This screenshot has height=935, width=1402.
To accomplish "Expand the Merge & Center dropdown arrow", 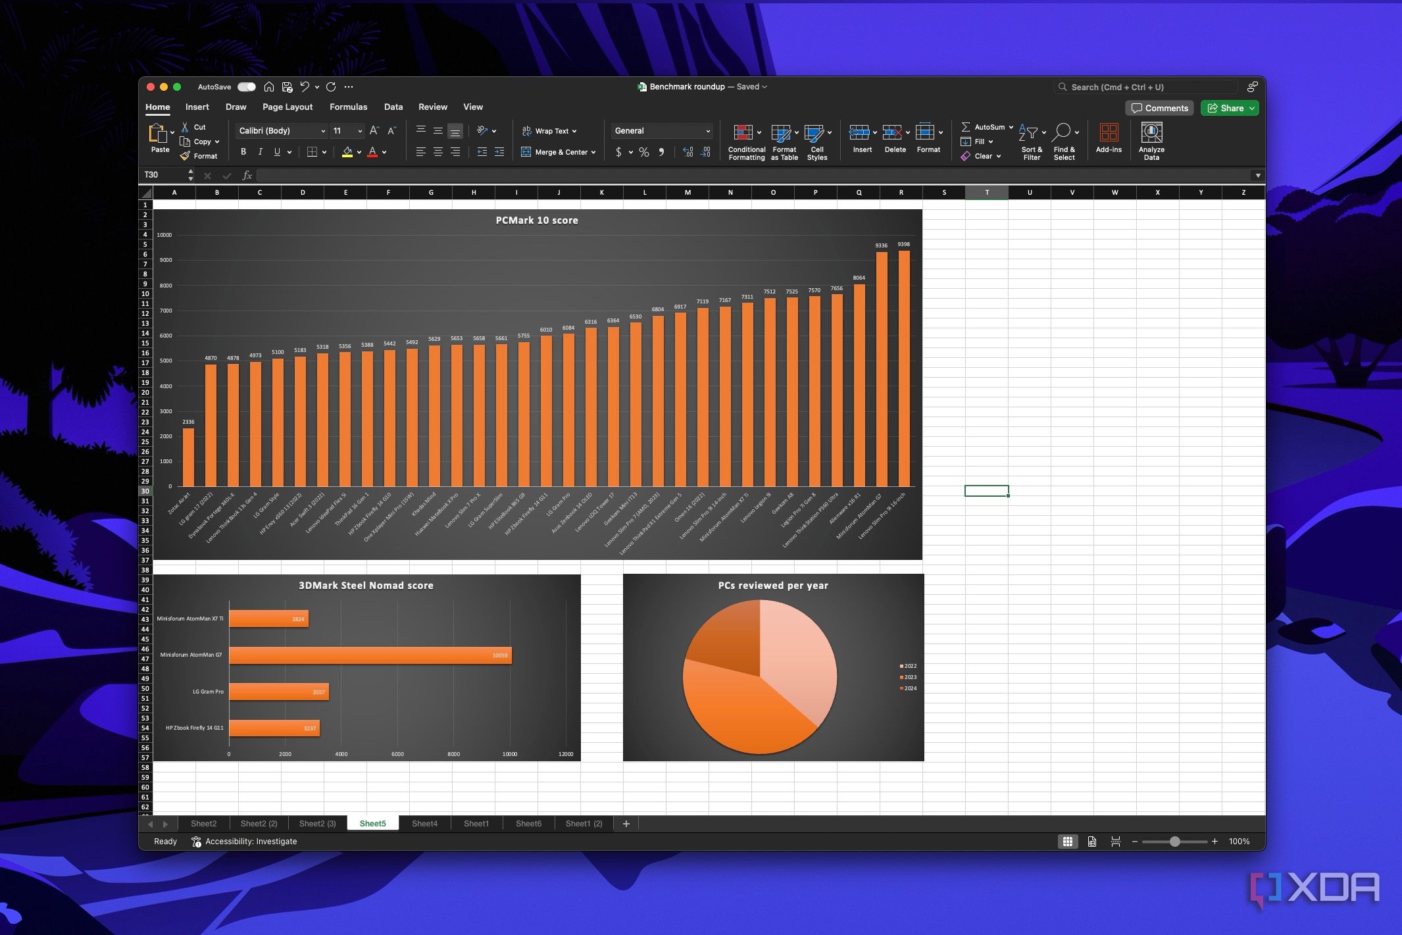I will tap(593, 152).
